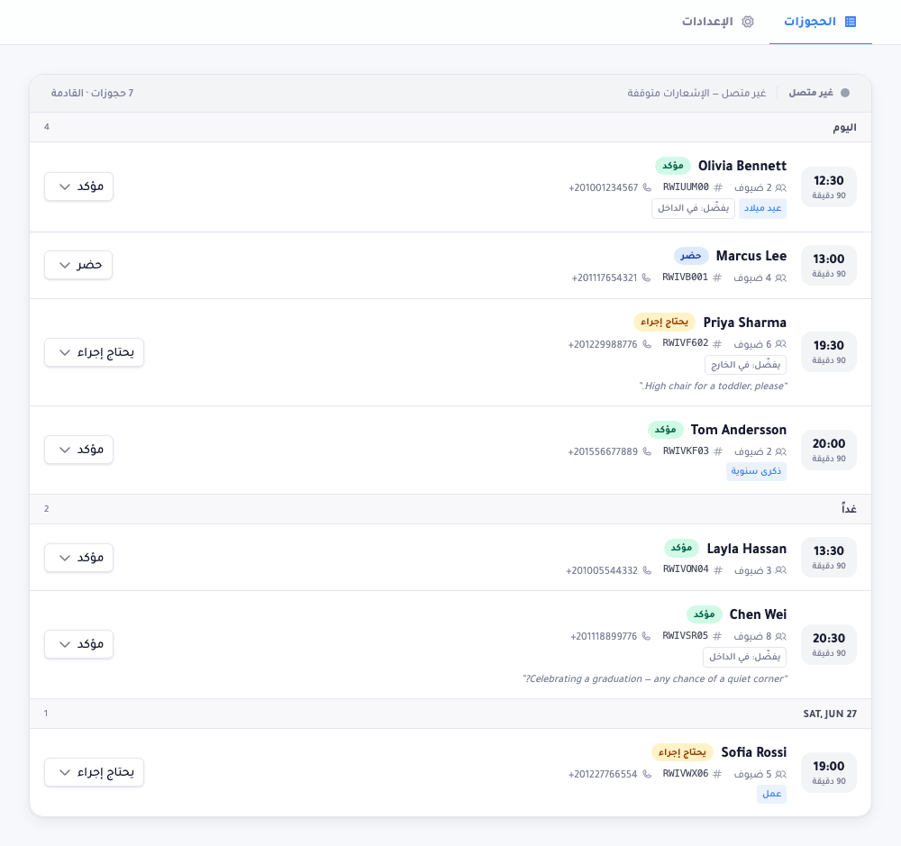The image size is (901, 846).
Task: Click phone number +201118899776
Action: tap(604, 636)
